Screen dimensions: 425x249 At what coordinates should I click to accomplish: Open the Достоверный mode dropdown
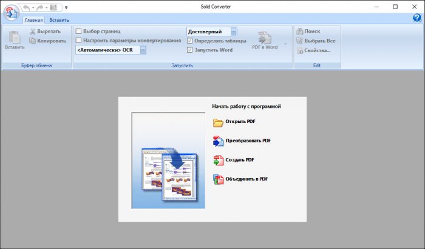234,32
